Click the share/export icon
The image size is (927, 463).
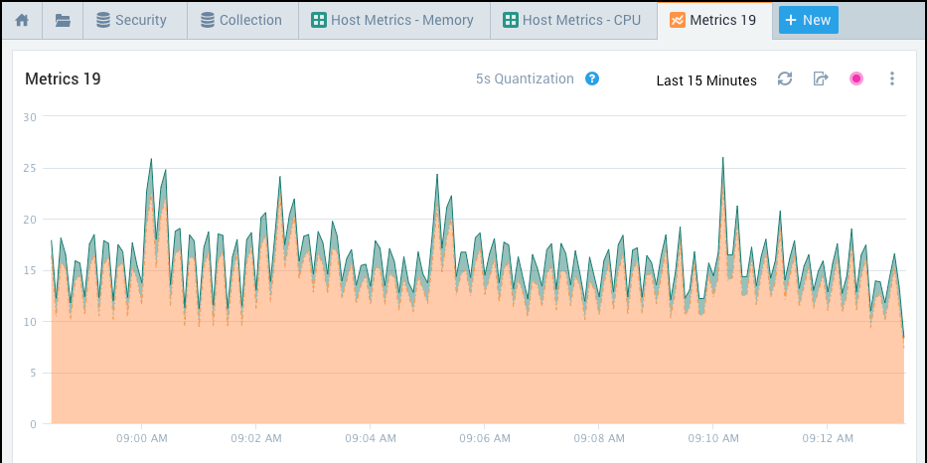click(x=821, y=79)
